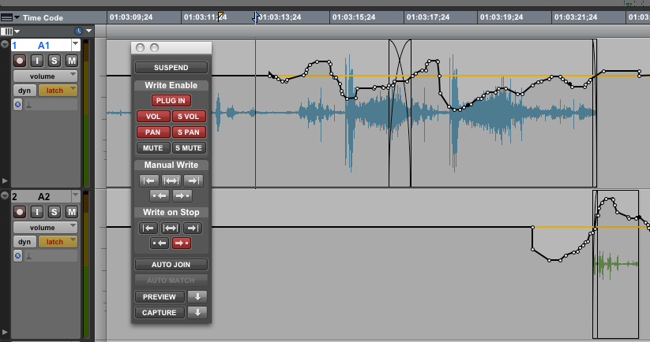Click highlighted Write on Stop to next breakpoint
The height and width of the screenshot is (342, 650).
[183, 243]
